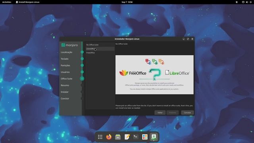Open volume indicator in top bar
254x143 pixels.
[247, 2]
